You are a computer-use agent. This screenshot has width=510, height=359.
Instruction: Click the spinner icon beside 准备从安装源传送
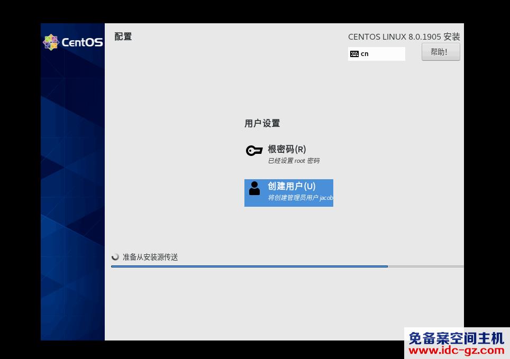coord(115,257)
